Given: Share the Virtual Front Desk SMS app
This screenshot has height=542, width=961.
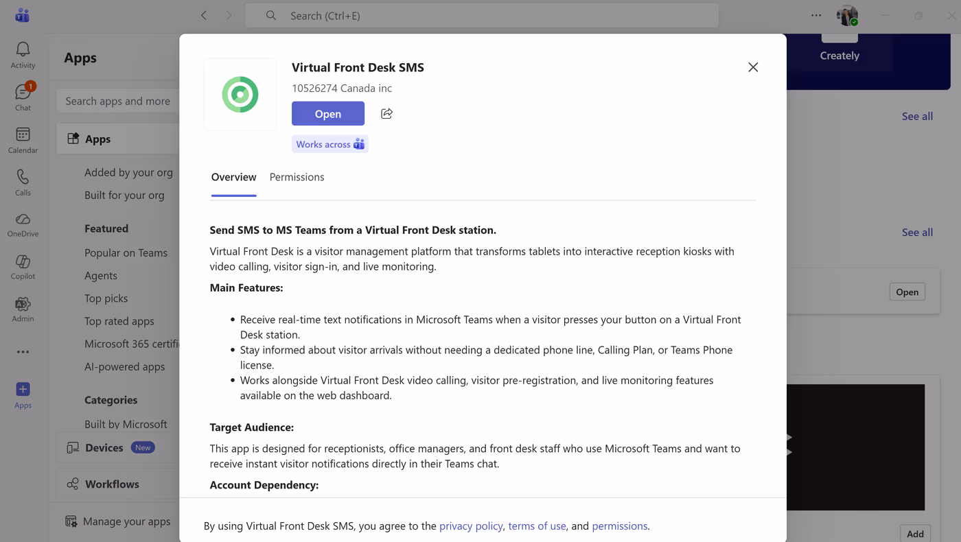Looking at the screenshot, I should 386,113.
